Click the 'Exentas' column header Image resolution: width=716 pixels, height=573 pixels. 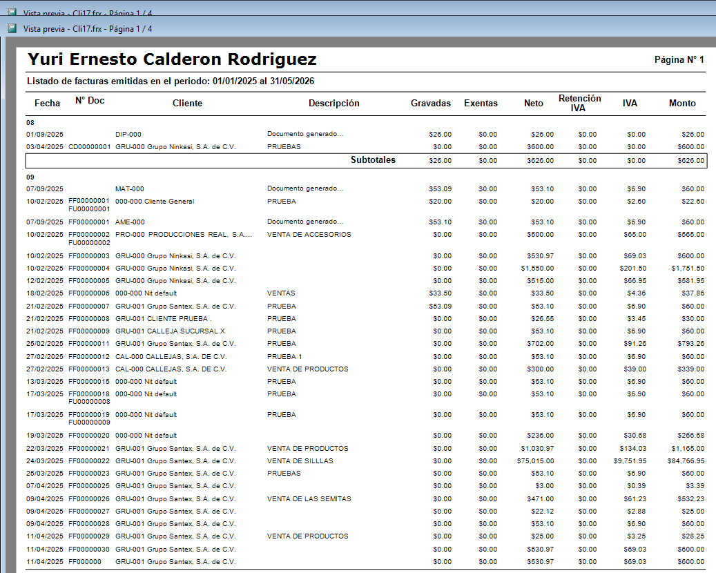(481, 103)
